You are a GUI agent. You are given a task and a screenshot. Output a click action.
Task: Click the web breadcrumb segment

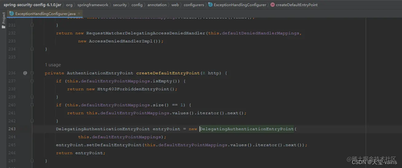tap(175, 5)
